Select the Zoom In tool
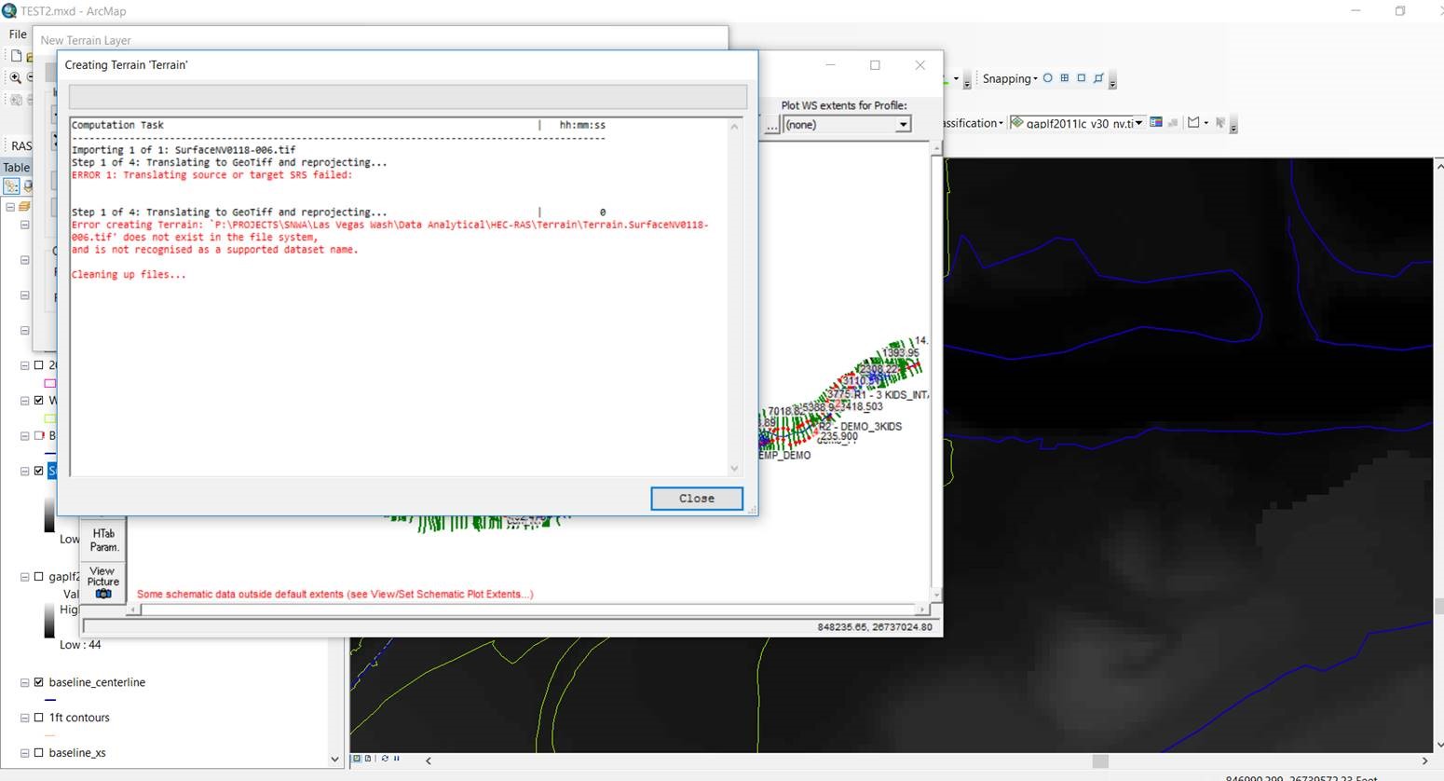This screenshot has height=781, width=1444. [x=16, y=78]
